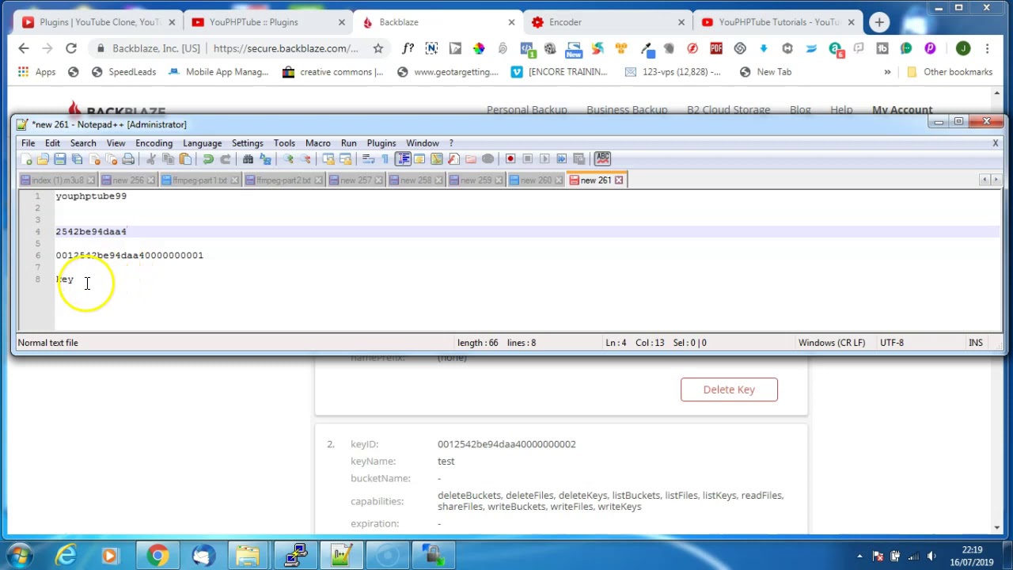The image size is (1013, 570).
Task: Click the macro Playback button
Action: tap(544, 159)
